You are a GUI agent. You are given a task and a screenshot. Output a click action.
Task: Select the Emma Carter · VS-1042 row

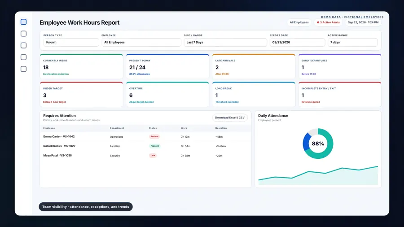point(145,137)
